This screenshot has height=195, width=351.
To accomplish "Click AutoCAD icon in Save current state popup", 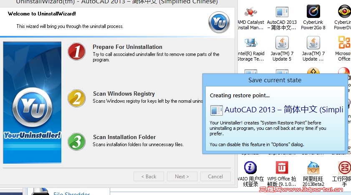I will (x=216, y=110).
